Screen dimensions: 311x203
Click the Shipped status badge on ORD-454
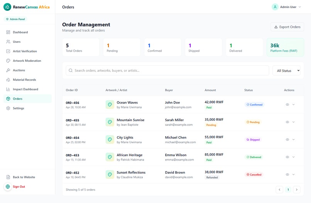(x=253, y=140)
